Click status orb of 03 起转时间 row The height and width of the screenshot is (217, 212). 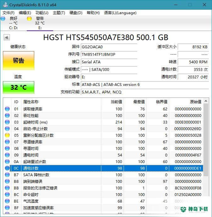point(7,122)
